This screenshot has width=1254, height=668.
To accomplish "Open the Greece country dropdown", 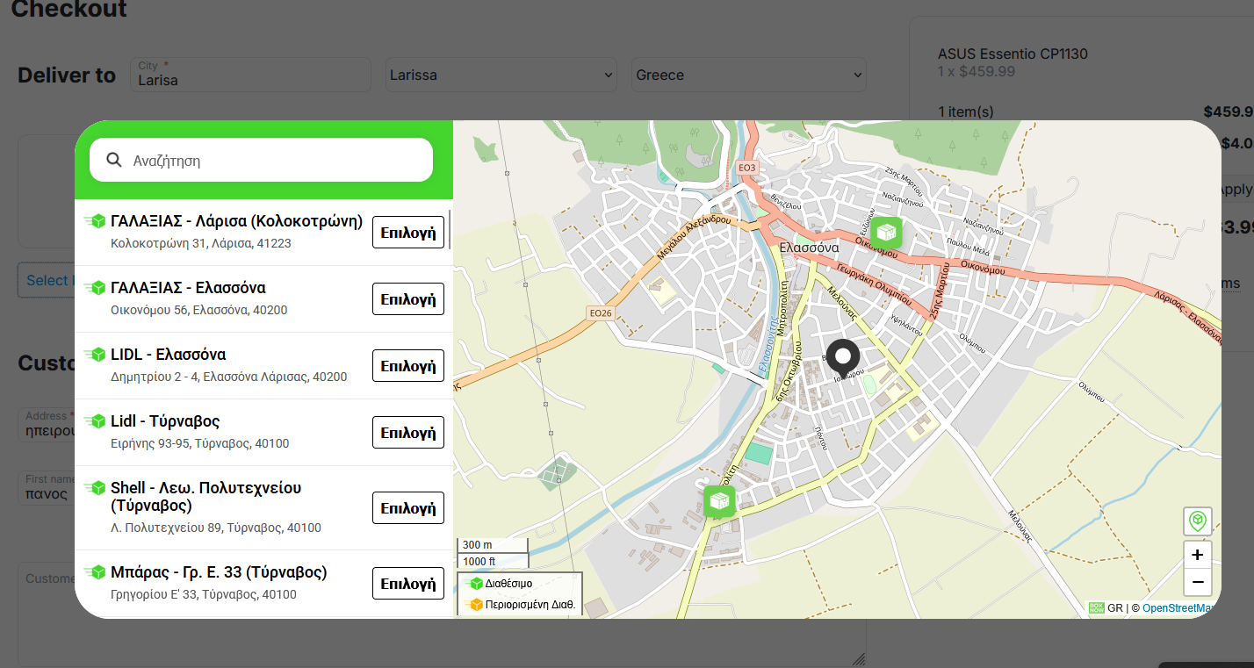I will coord(749,75).
